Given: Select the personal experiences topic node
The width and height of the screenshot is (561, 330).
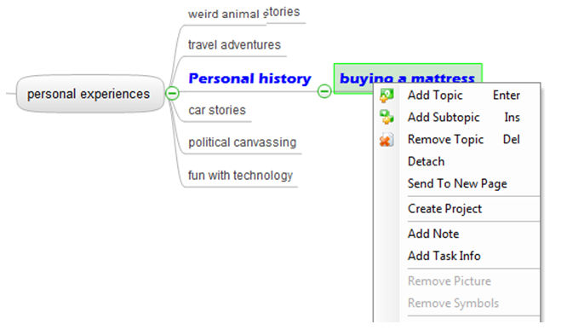Looking at the screenshot, I should [90, 94].
